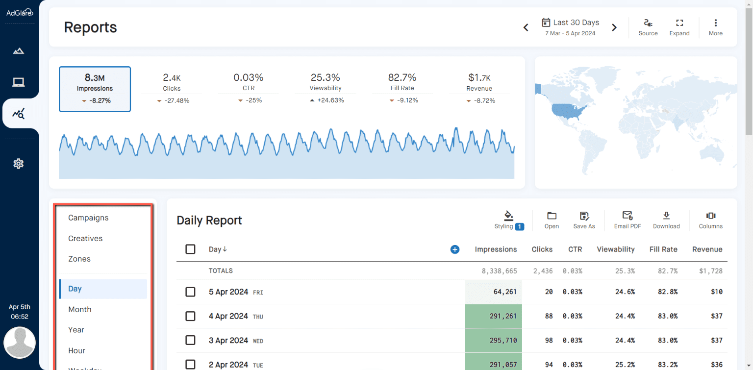The image size is (753, 370).
Task: Open the Last 30 Days date range picker
Action: [571, 27]
